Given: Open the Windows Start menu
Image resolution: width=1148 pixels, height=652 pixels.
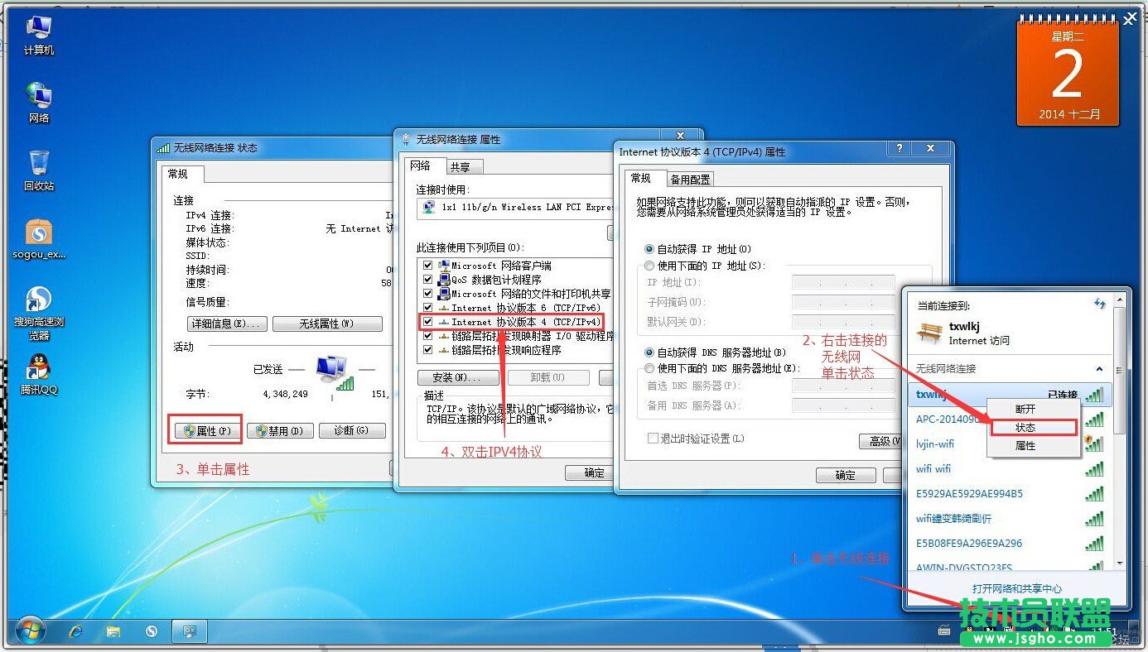Looking at the screenshot, I should (x=29, y=631).
